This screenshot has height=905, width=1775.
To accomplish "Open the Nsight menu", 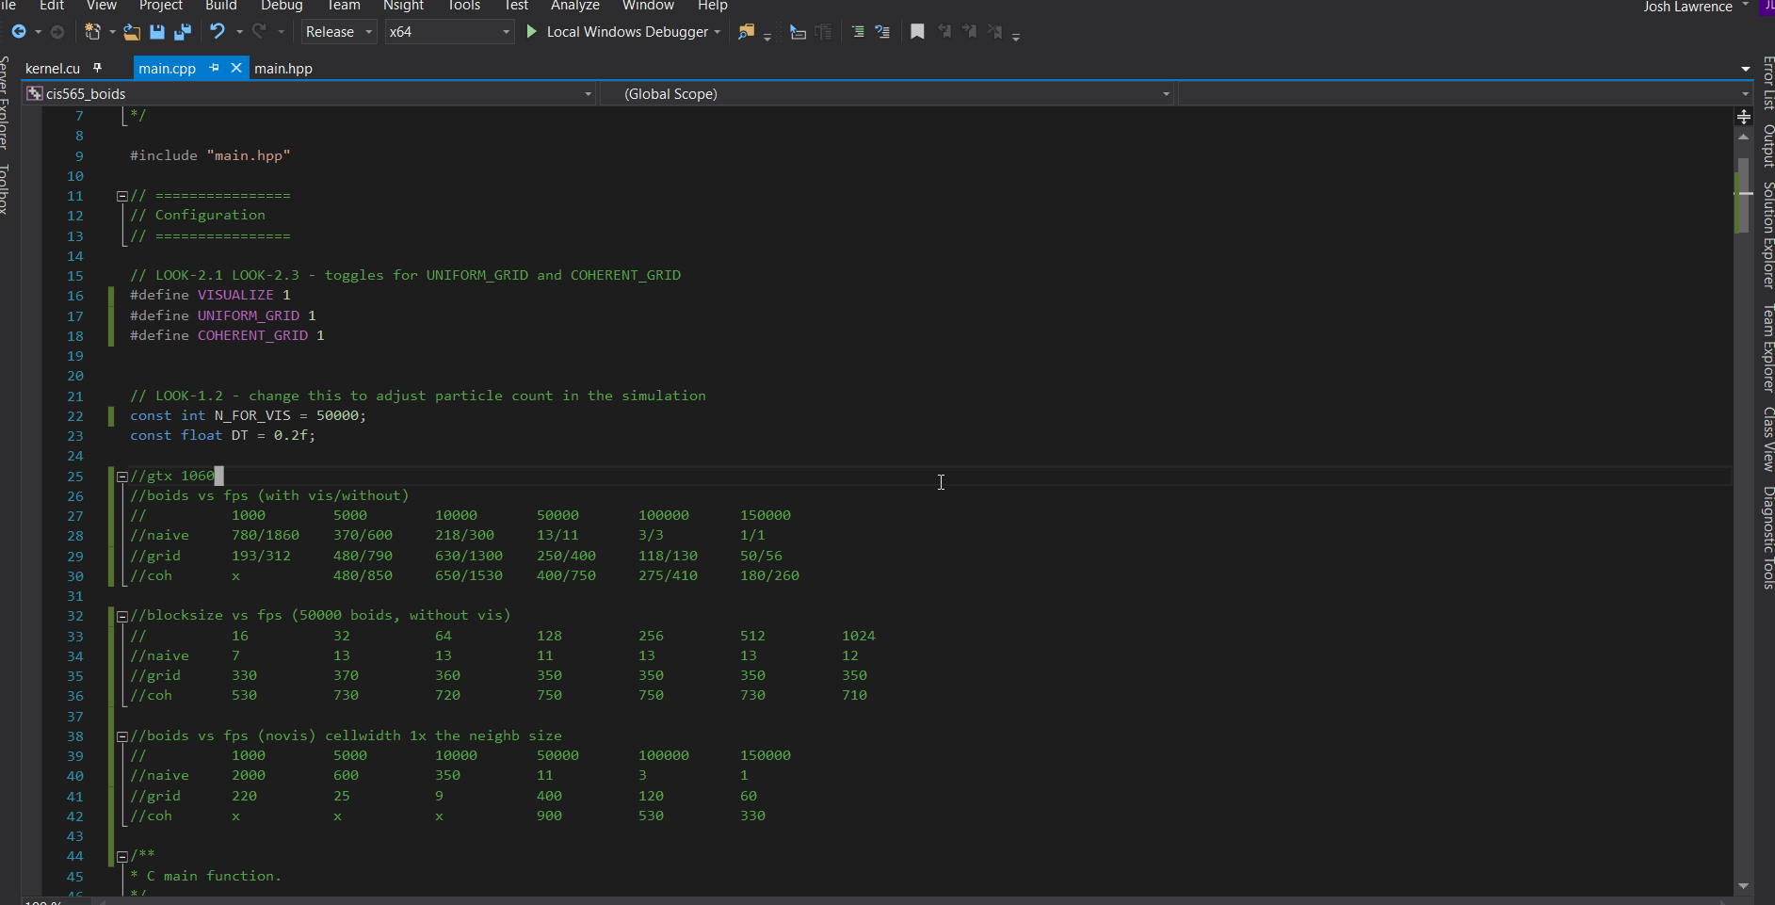I will [403, 6].
